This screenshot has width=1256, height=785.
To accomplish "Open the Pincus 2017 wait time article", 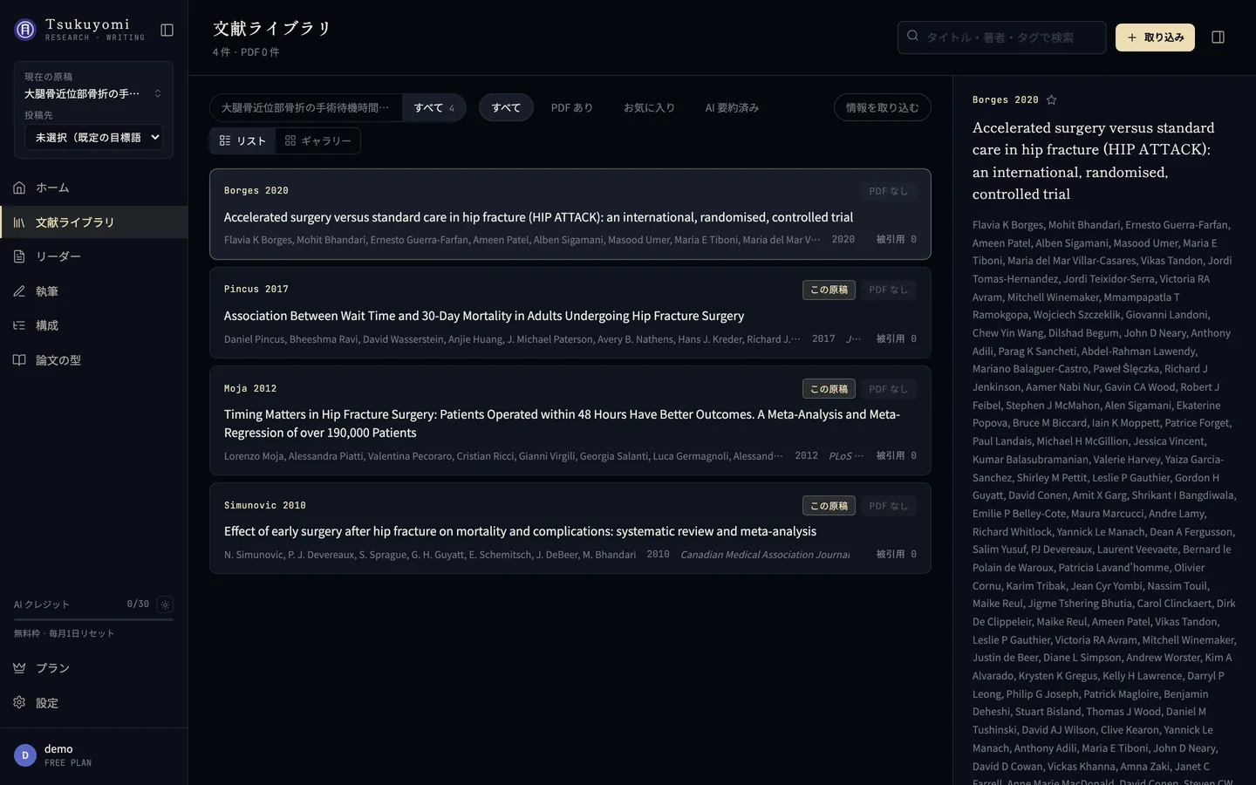I will tap(570, 313).
